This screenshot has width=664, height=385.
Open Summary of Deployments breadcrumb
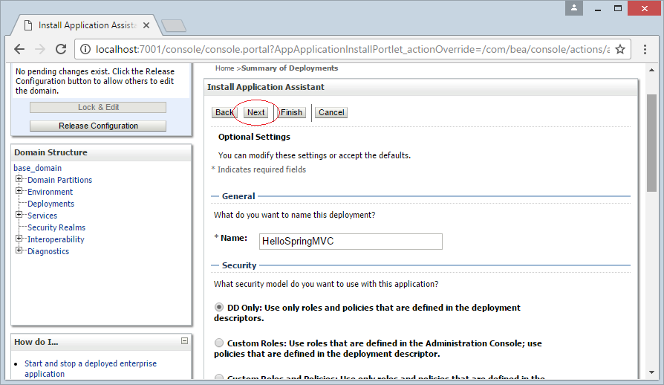click(290, 68)
